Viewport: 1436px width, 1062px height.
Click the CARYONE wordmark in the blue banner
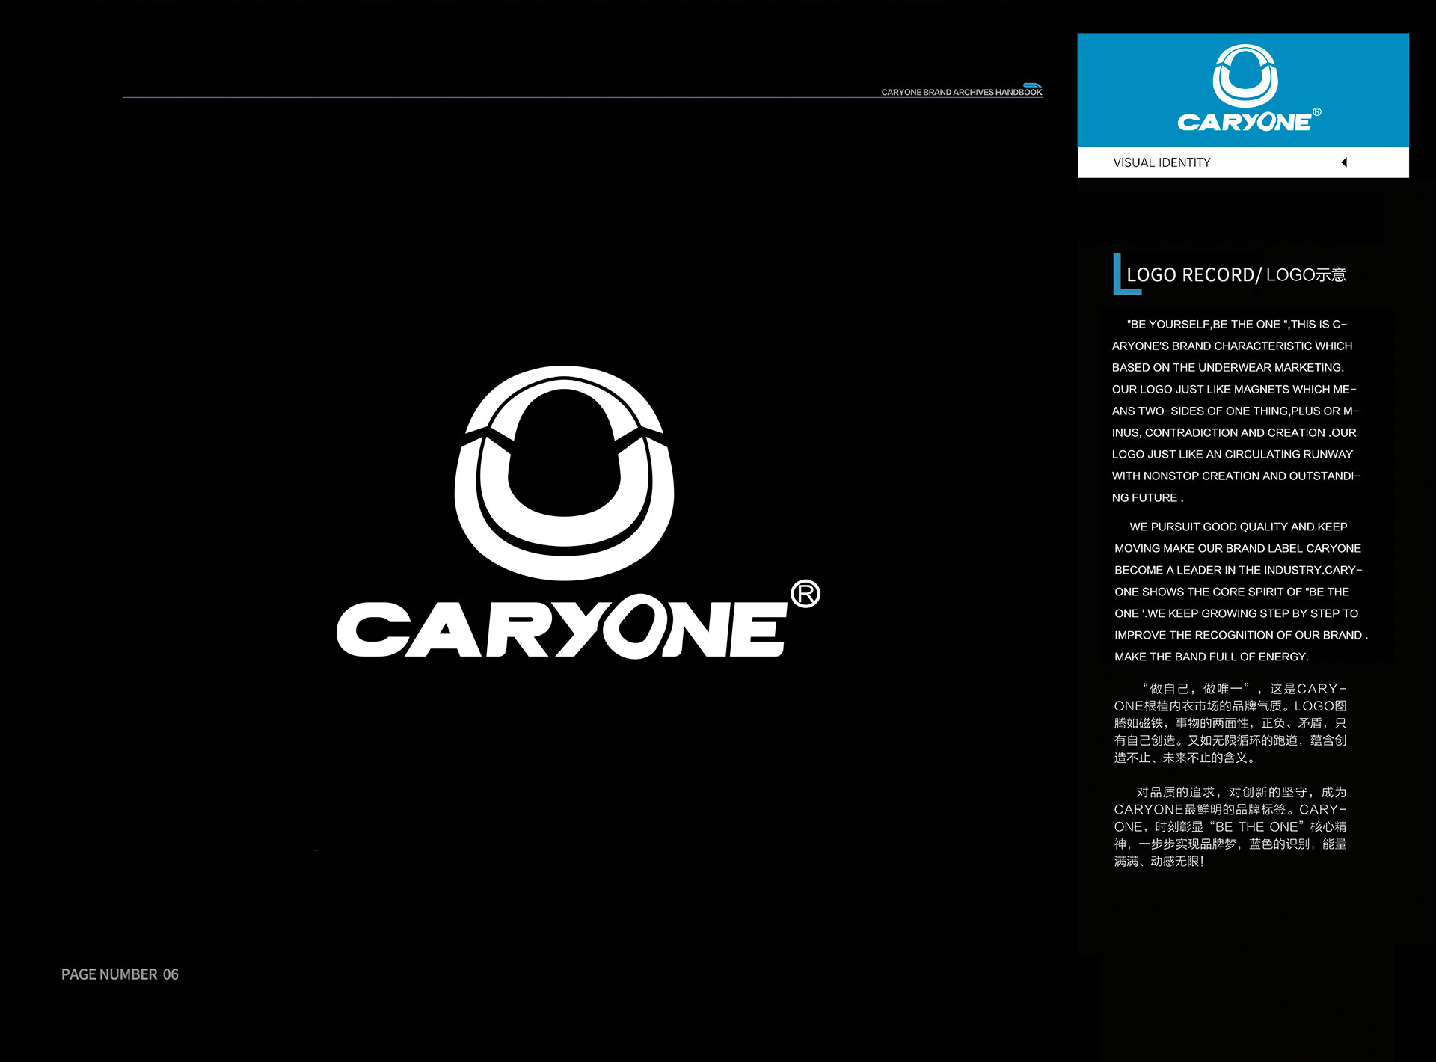[1244, 123]
